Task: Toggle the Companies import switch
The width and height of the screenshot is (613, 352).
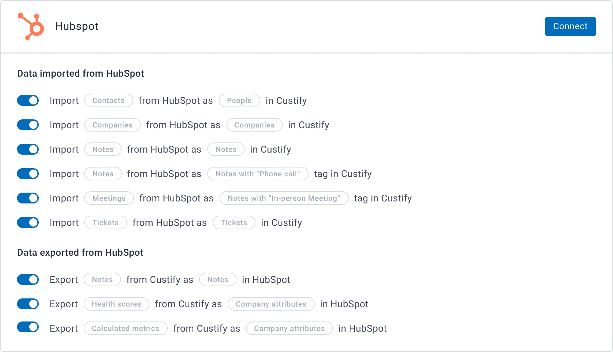Action: point(28,125)
